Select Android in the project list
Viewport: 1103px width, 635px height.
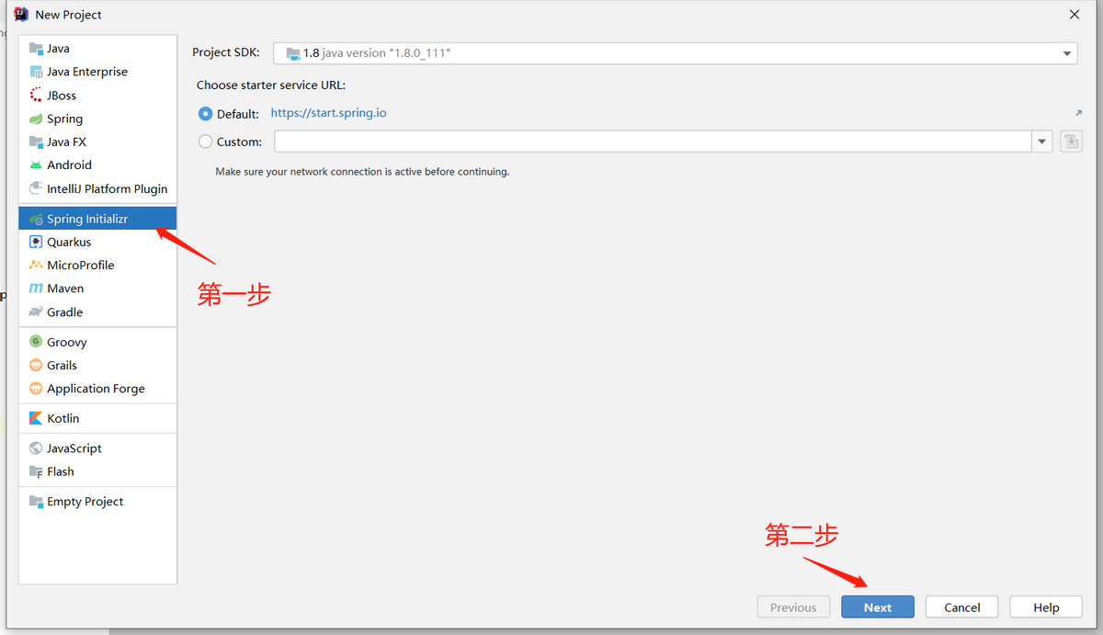(97, 165)
